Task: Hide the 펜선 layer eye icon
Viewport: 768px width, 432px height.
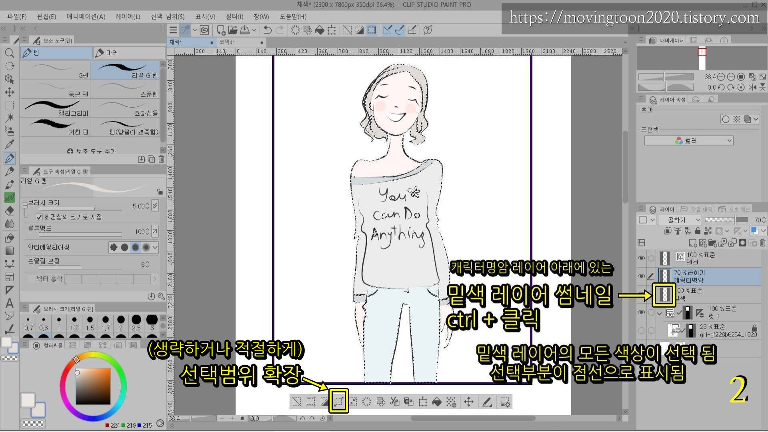Action: (641, 258)
